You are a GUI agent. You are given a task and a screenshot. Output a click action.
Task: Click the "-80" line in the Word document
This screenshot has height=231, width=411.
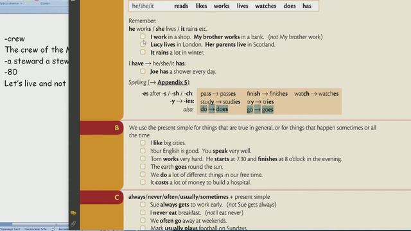pos(11,72)
